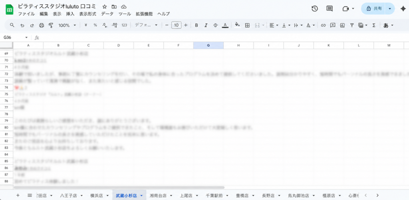Toggle strikethrough formatting

coord(216,25)
